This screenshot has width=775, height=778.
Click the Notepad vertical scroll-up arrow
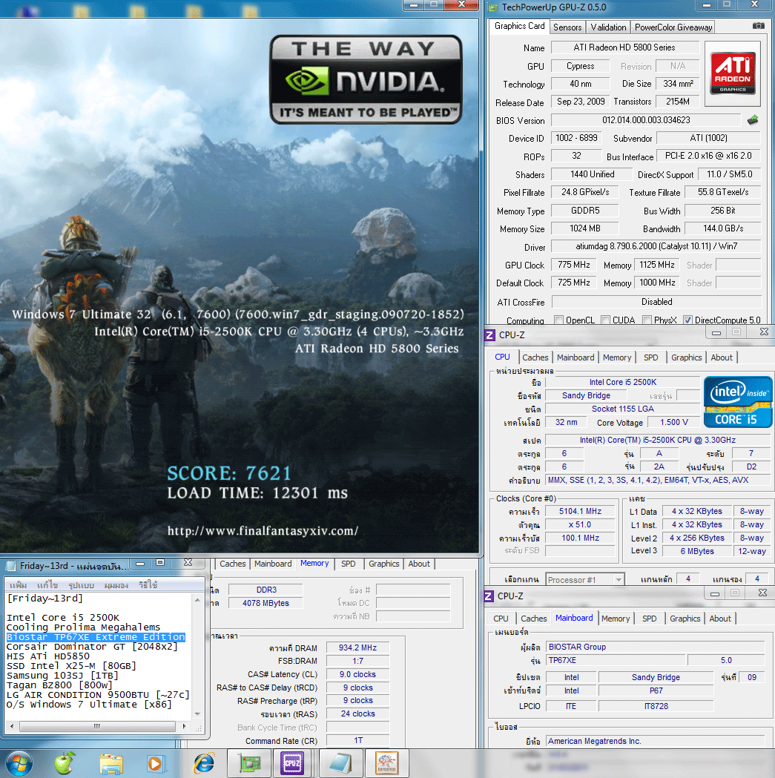[197, 600]
